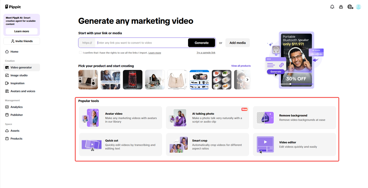Open Try a sample link
The height and width of the screenshot is (188, 368).
pyautogui.click(x=206, y=52)
